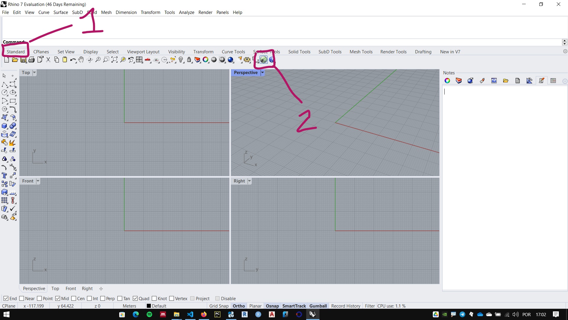Click the blue Help question mark icon
This screenshot has height=320, width=568.
271,60
